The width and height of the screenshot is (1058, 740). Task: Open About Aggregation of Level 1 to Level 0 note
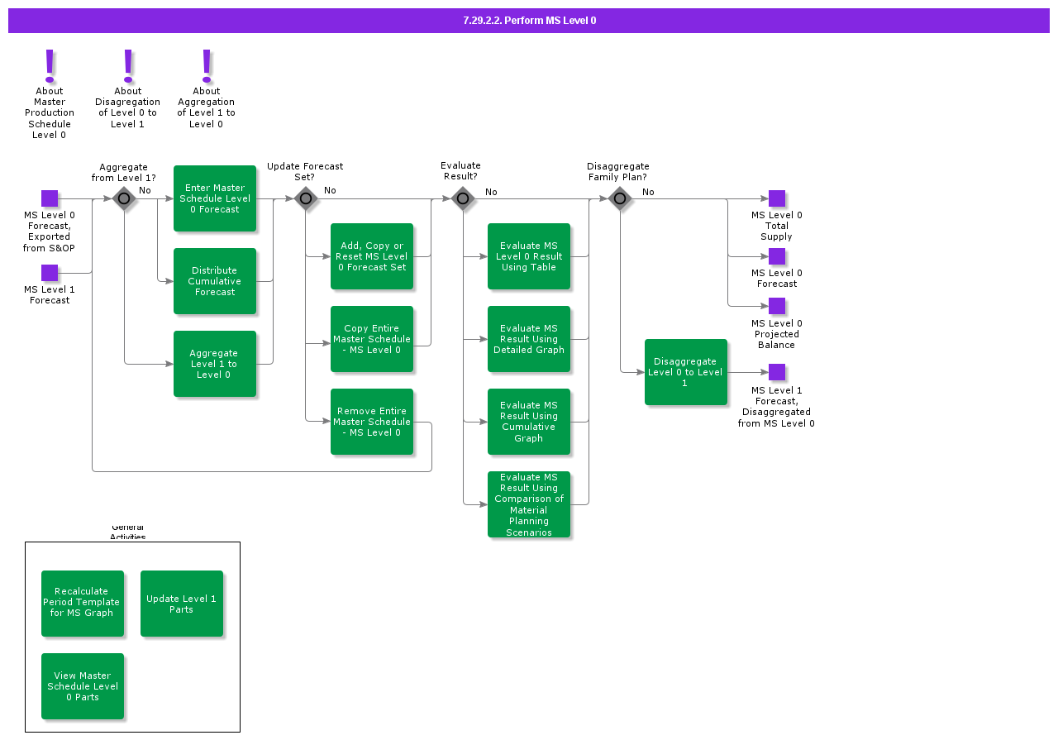pos(207,65)
